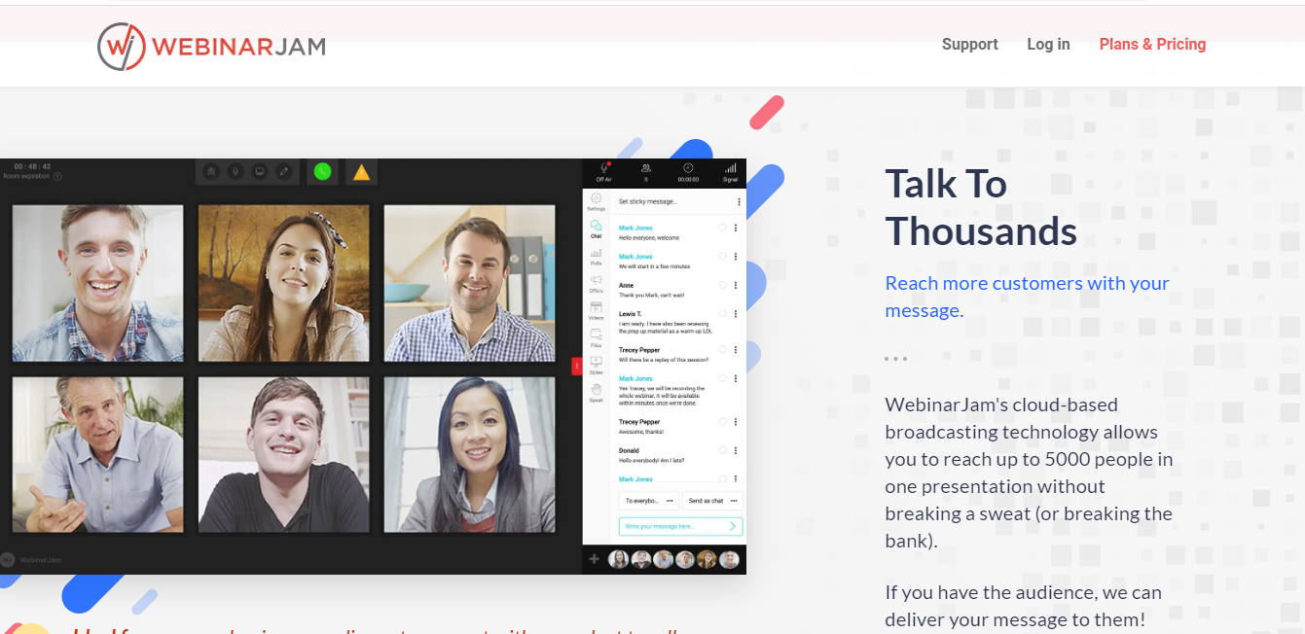
Task: Select circle next to 'Awesome, thanks!' message
Action: 722,422
